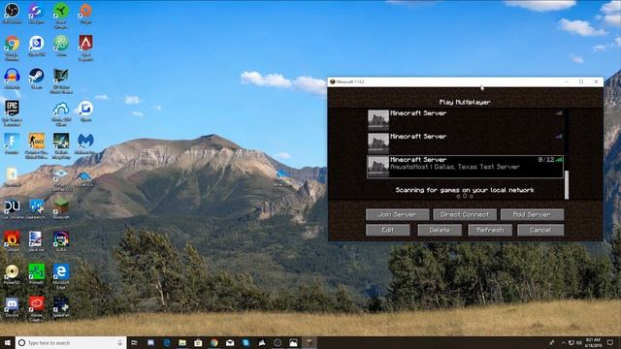Launch Apex Legends desktop shortcut
The image size is (621, 349).
85,48
